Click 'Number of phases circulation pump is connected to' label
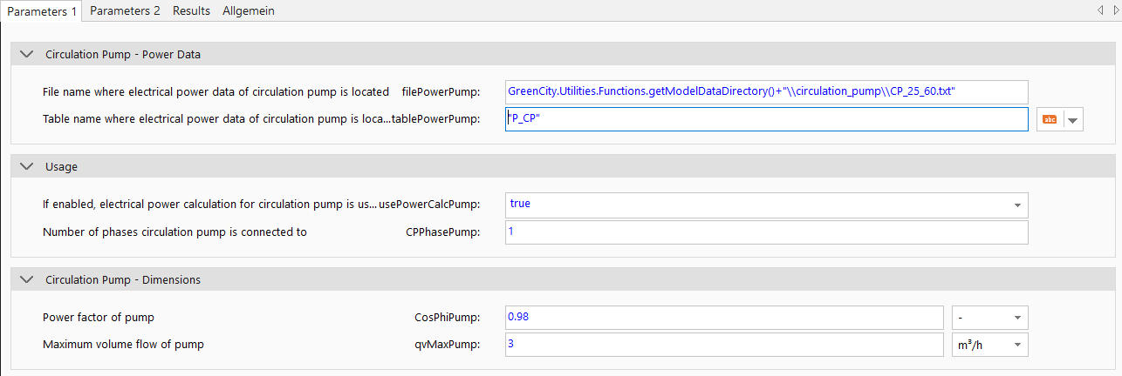 tap(174, 232)
